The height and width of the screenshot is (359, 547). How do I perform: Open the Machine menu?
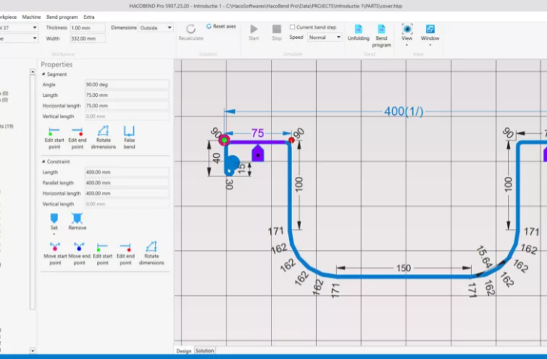(x=32, y=16)
